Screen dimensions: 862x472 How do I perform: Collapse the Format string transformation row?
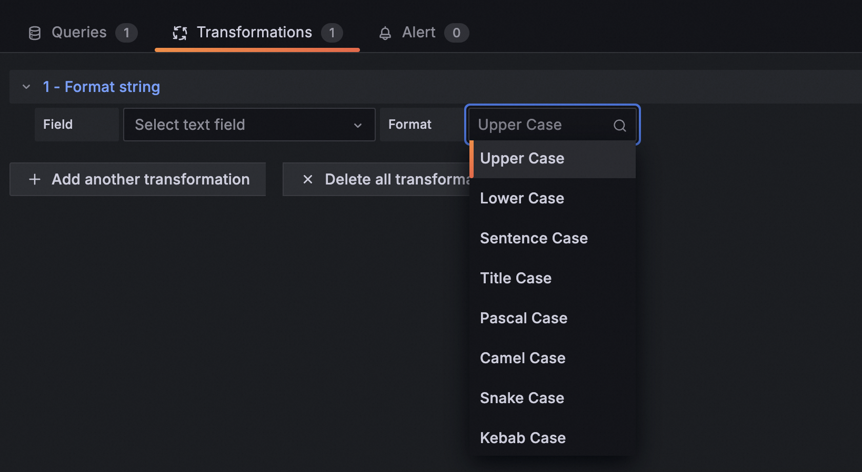[26, 87]
